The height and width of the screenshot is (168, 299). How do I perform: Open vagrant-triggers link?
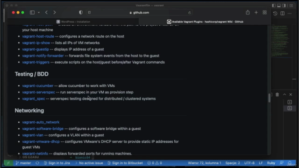coord(36,62)
